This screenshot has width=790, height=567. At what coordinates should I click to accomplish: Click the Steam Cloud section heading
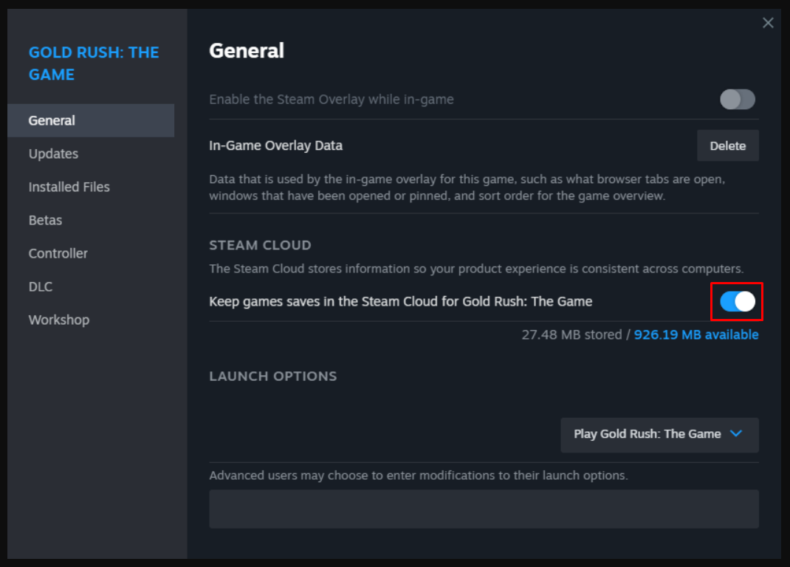(x=260, y=245)
